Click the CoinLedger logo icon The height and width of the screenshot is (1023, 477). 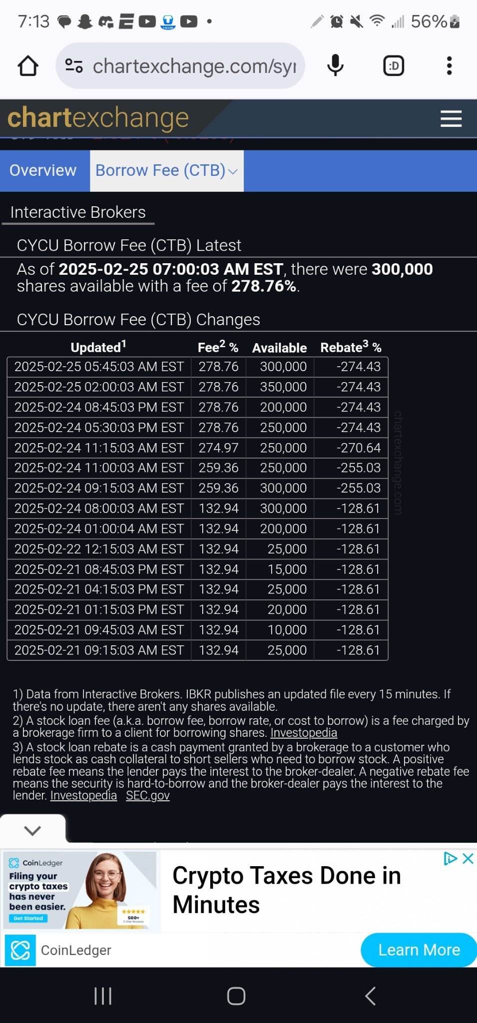point(20,950)
